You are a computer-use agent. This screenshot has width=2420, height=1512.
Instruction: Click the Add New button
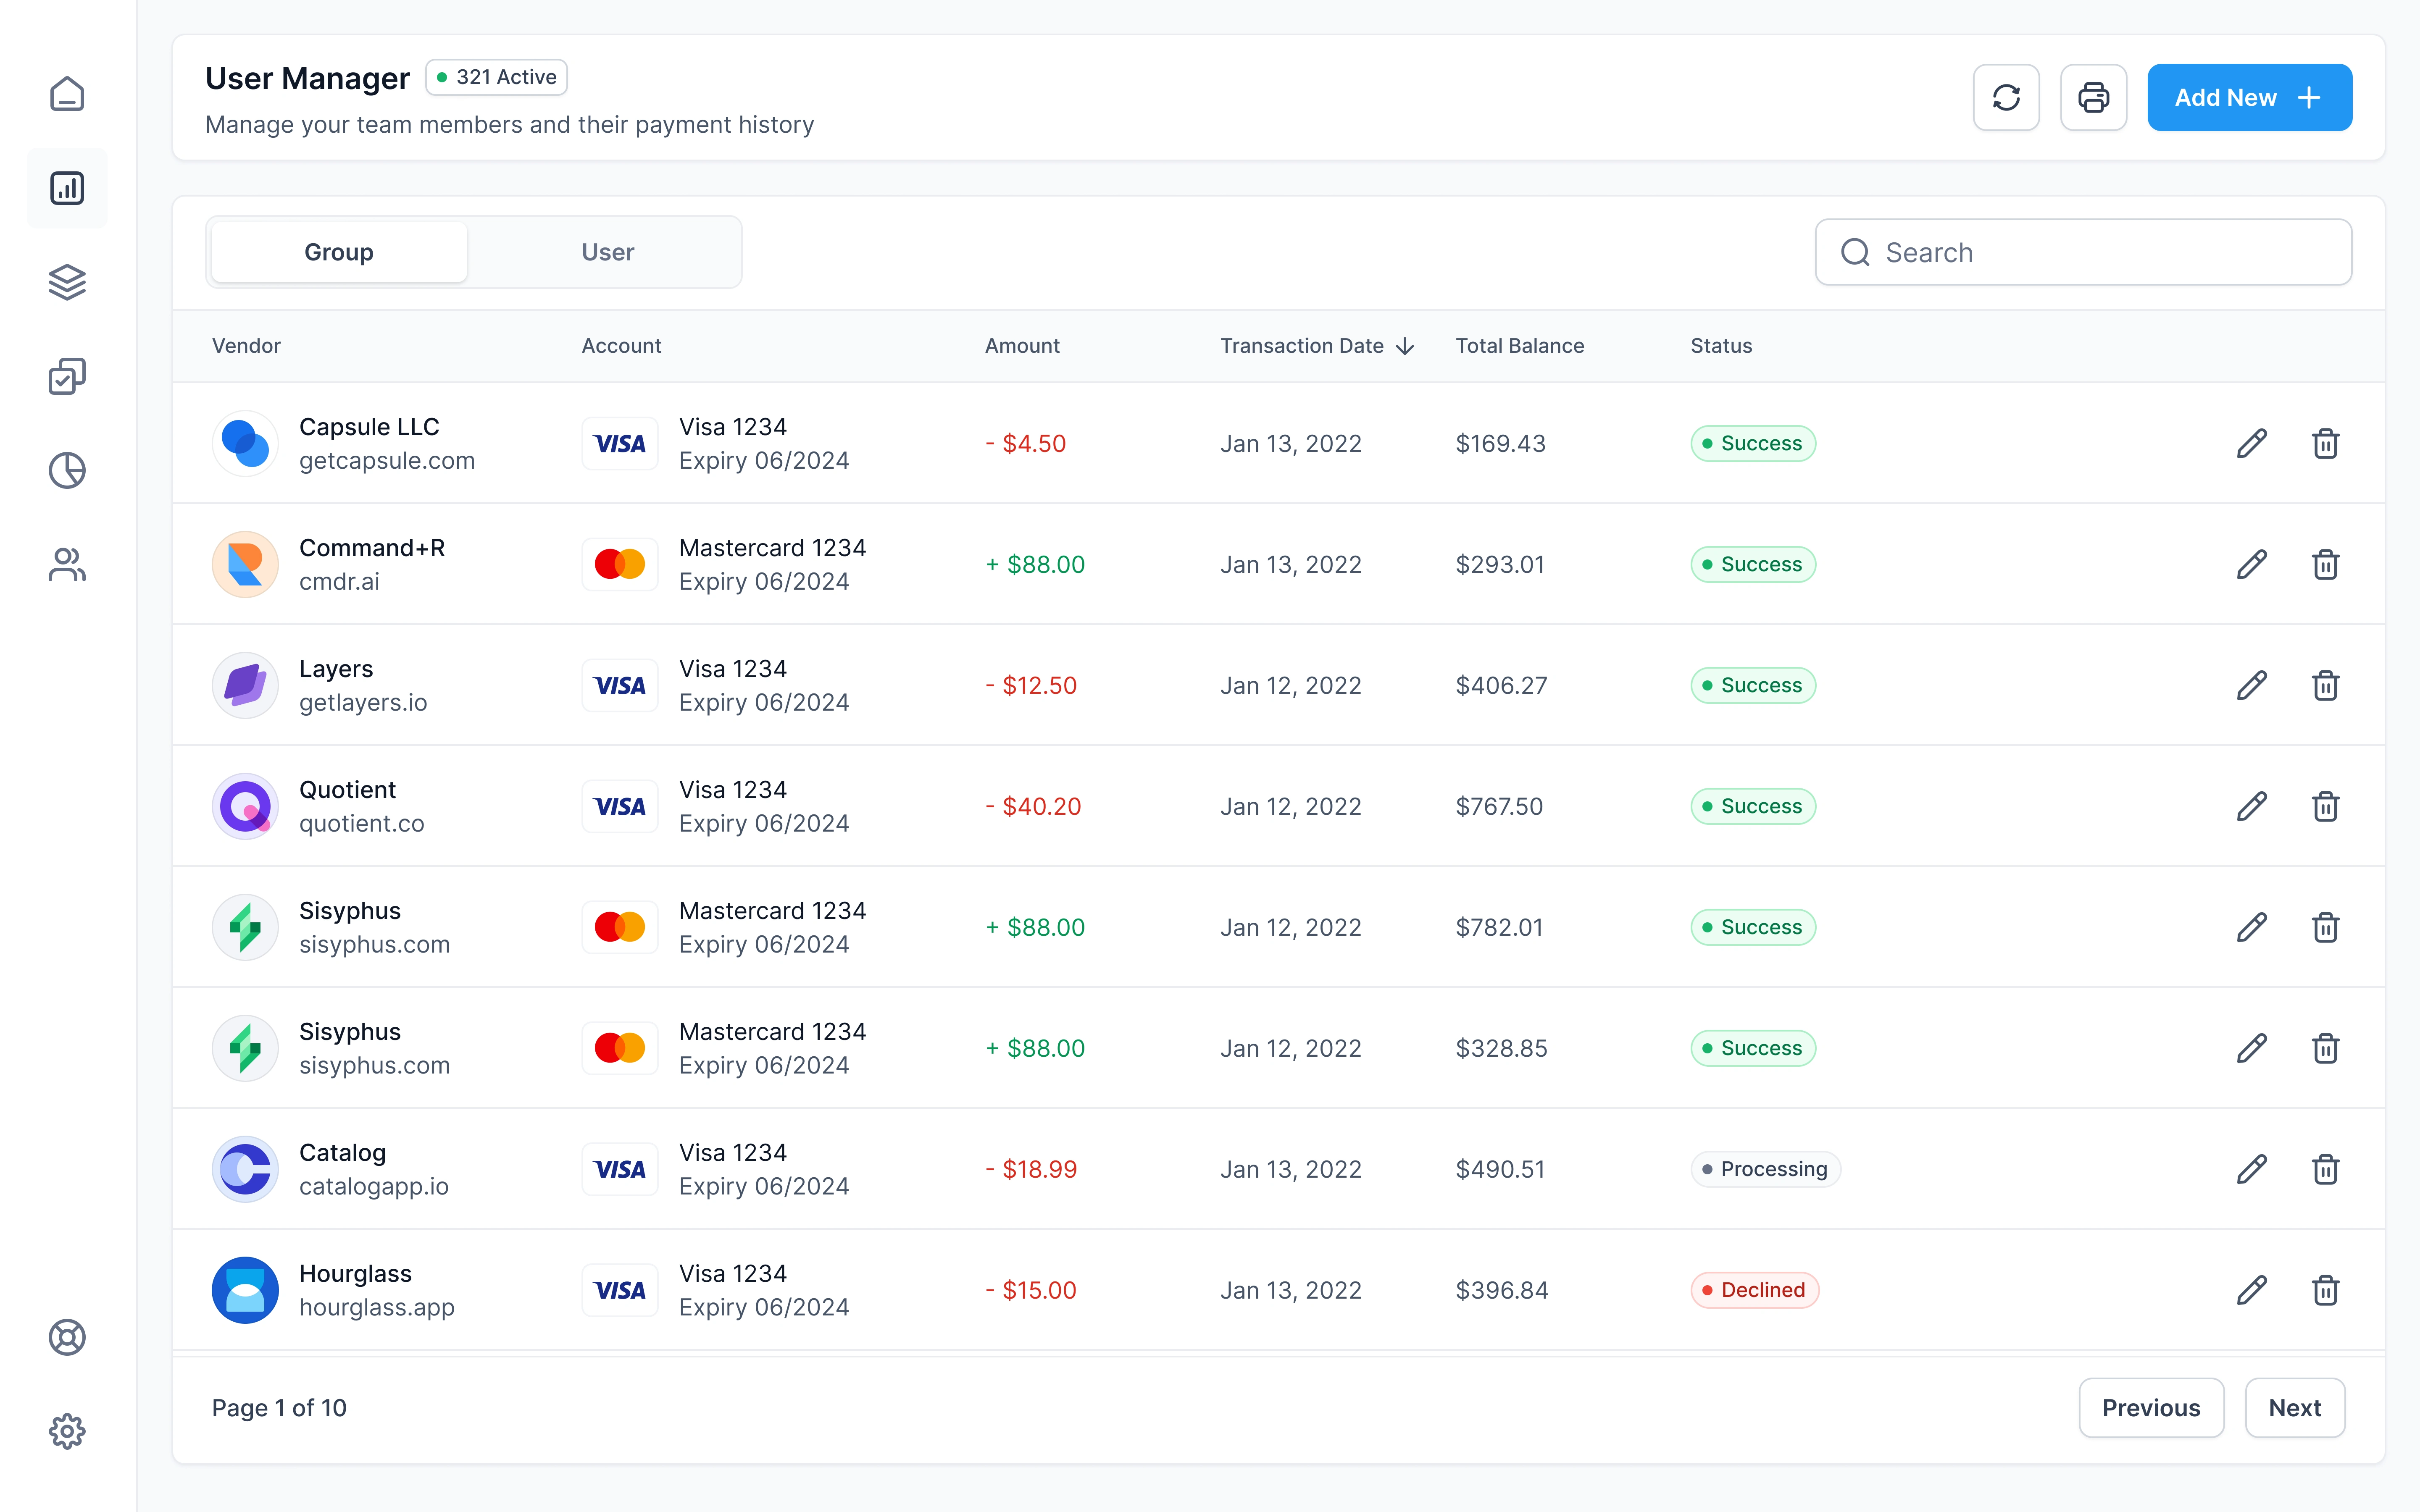point(2249,97)
